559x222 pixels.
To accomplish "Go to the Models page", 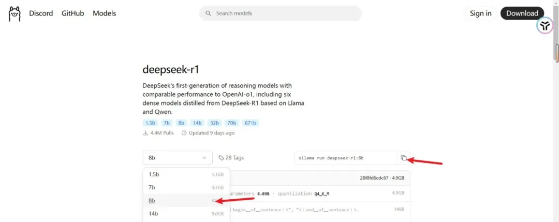I will (105, 13).
